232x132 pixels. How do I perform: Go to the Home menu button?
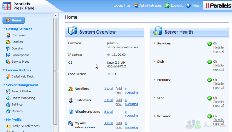[x=13, y=20]
